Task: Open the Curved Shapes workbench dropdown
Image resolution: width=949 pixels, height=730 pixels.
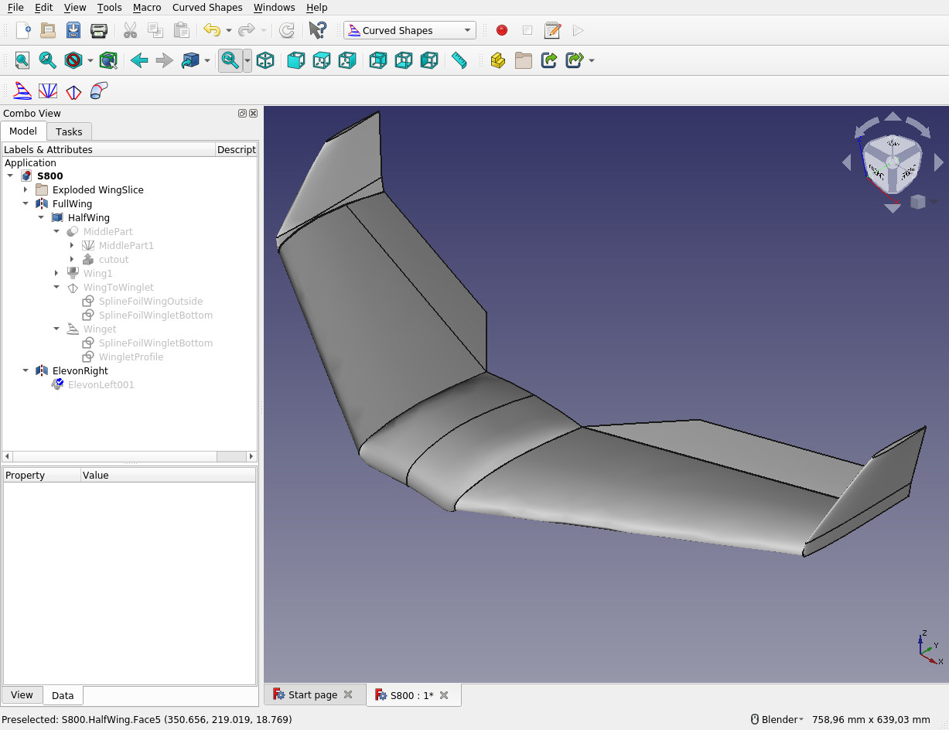Action: pos(410,30)
